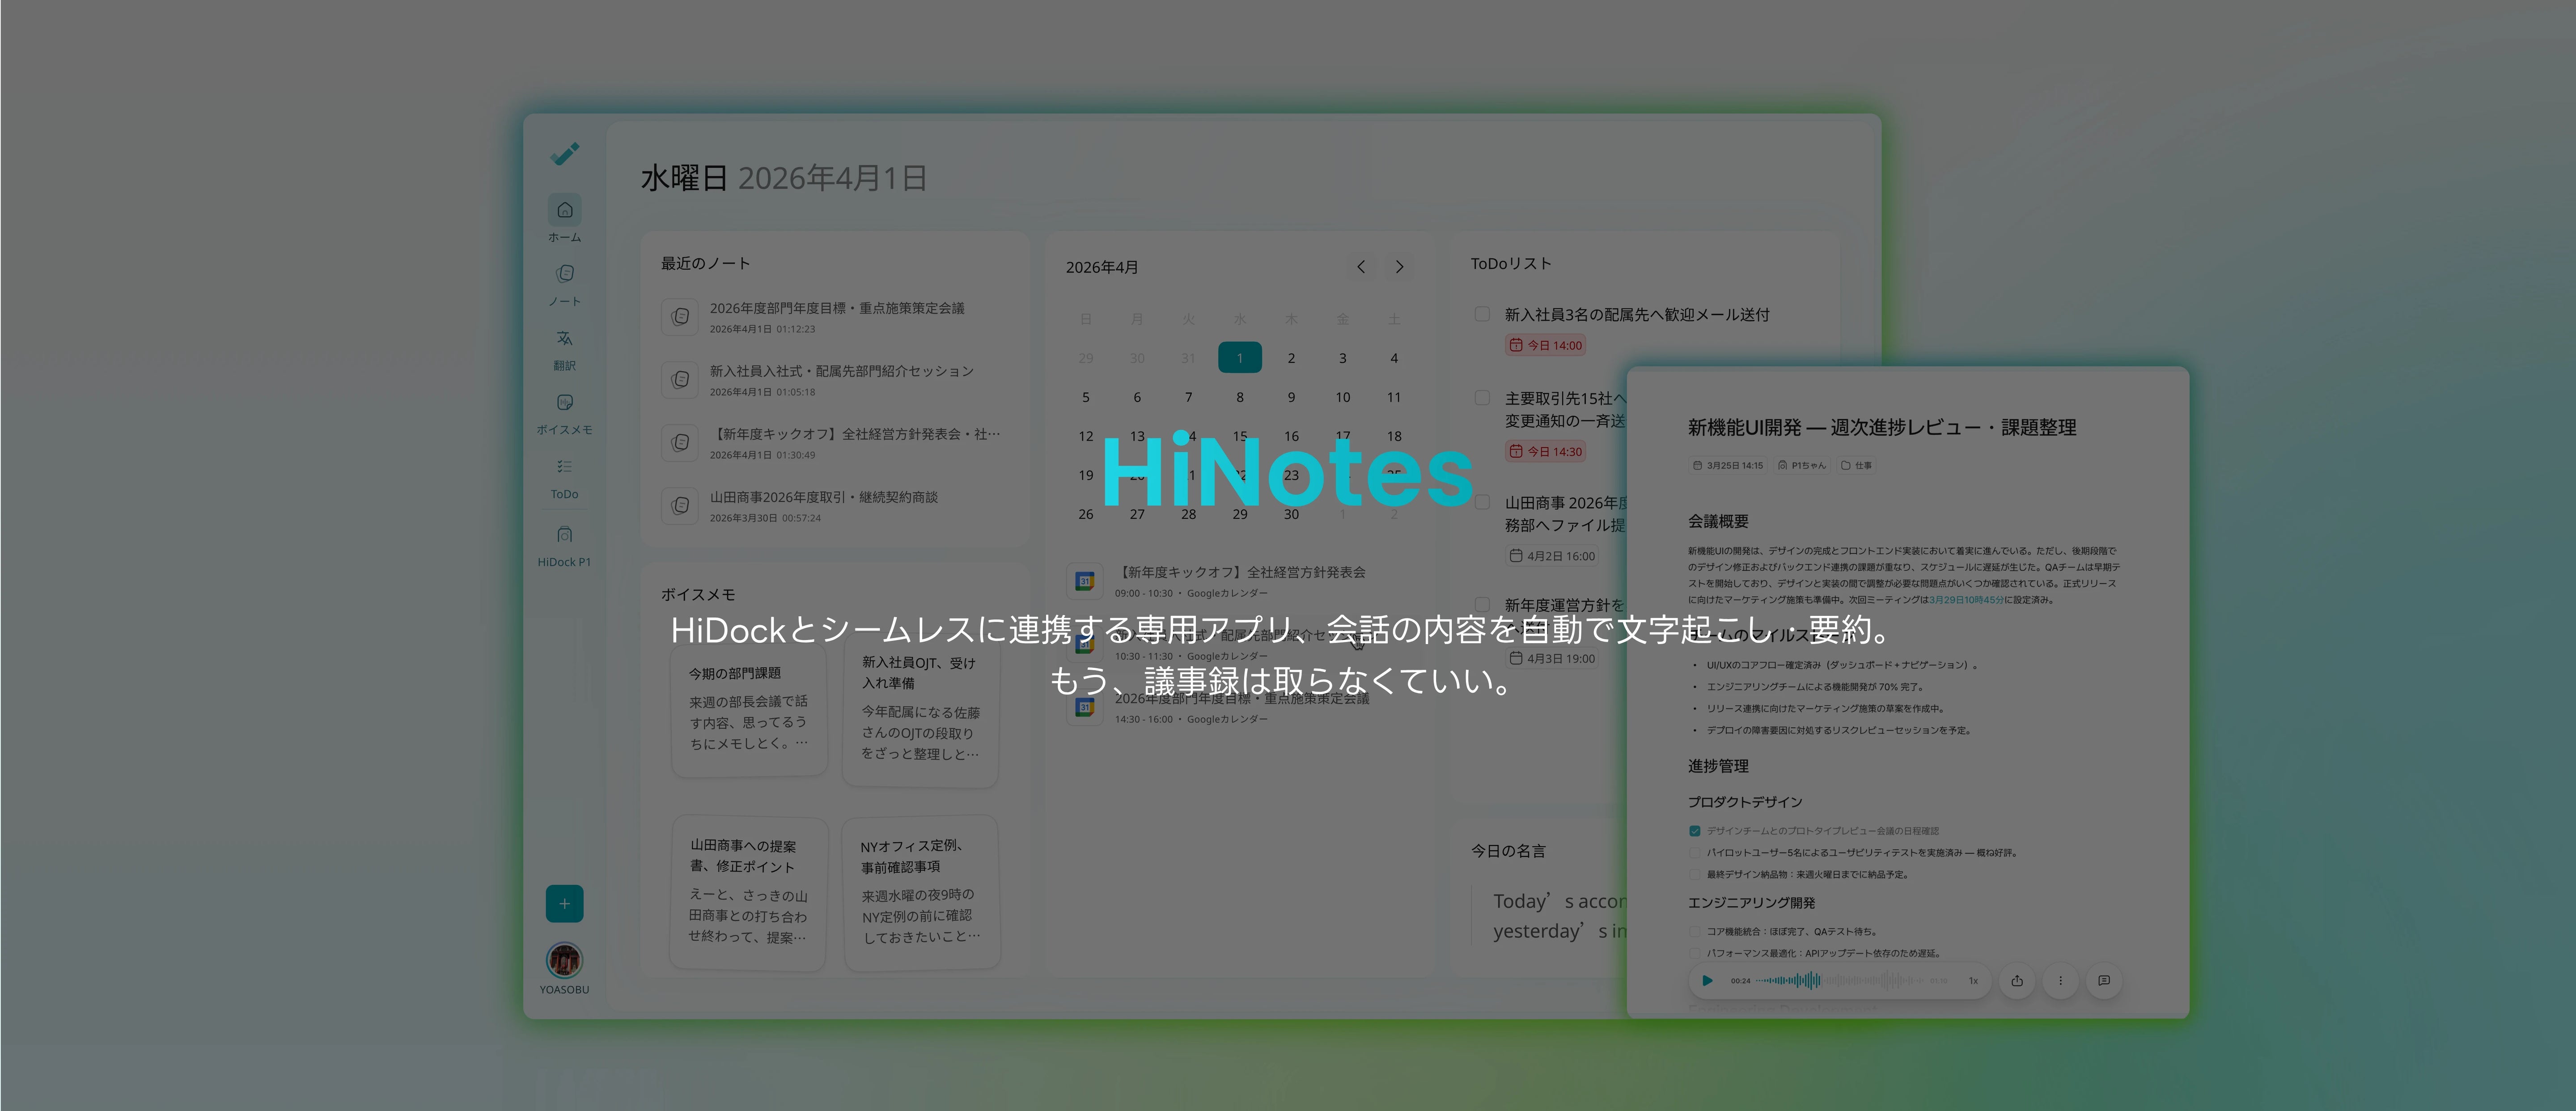Go to next month in calendar
Image resolution: width=2576 pixels, height=1111 pixels.
[x=1399, y=267]
